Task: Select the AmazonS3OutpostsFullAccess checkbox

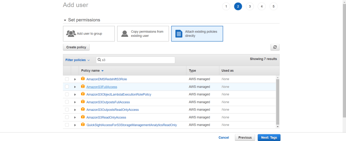Action: click(x=67, y=102)
